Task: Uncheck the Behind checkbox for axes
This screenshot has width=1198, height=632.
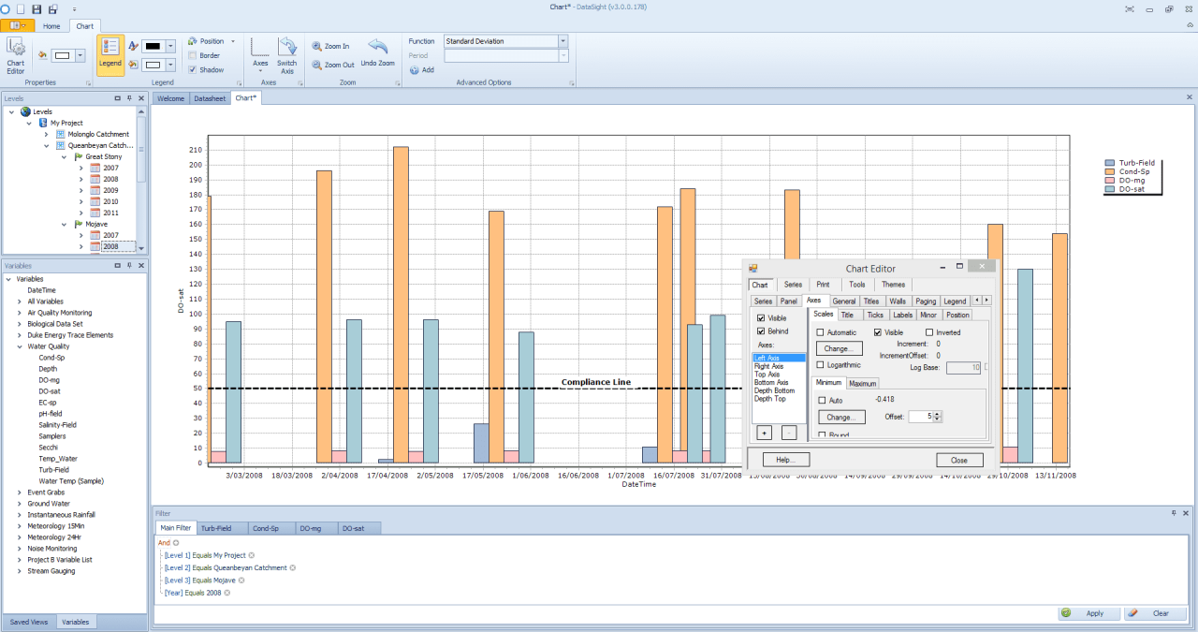Action: coord(760,331)
